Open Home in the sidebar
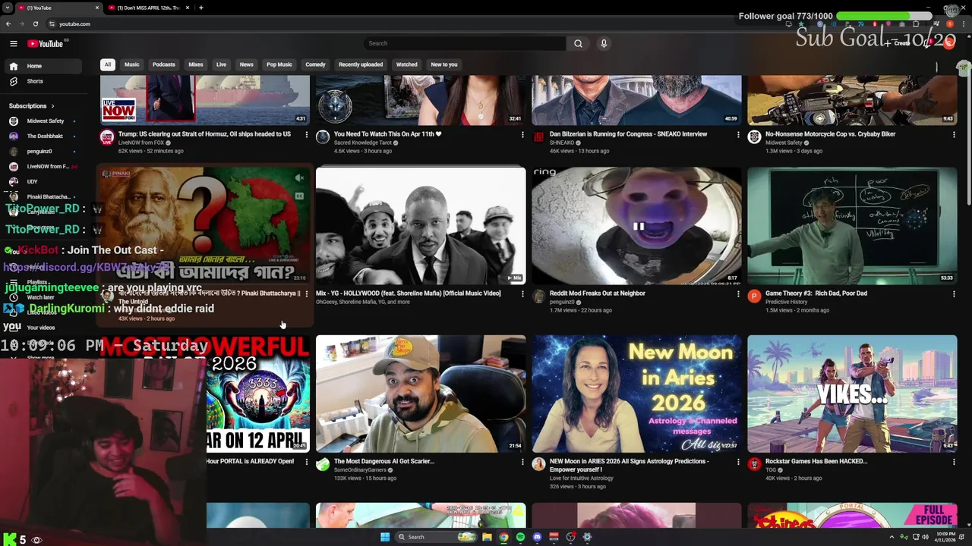 43,66
